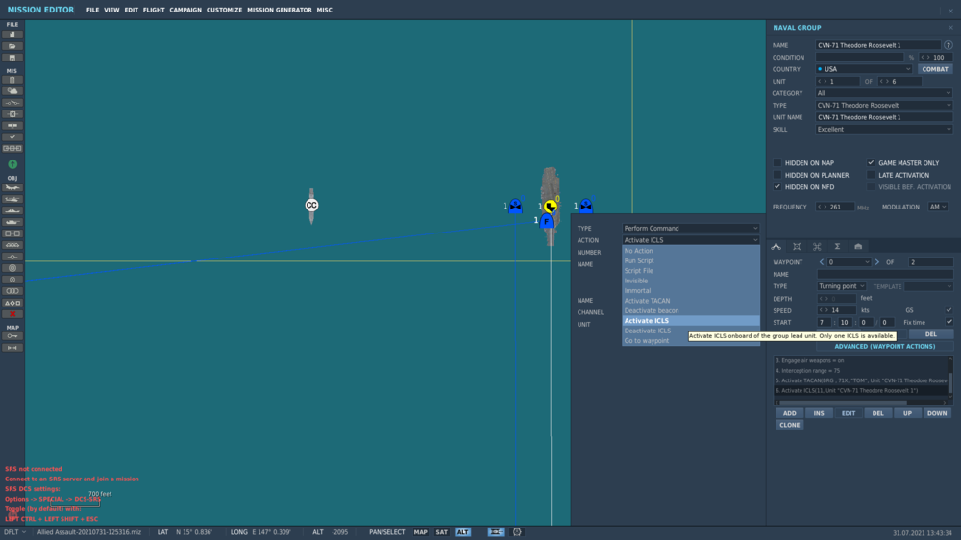Open the weather settings icon
This screenshot has height=540, width=961.
coord(12,91)
